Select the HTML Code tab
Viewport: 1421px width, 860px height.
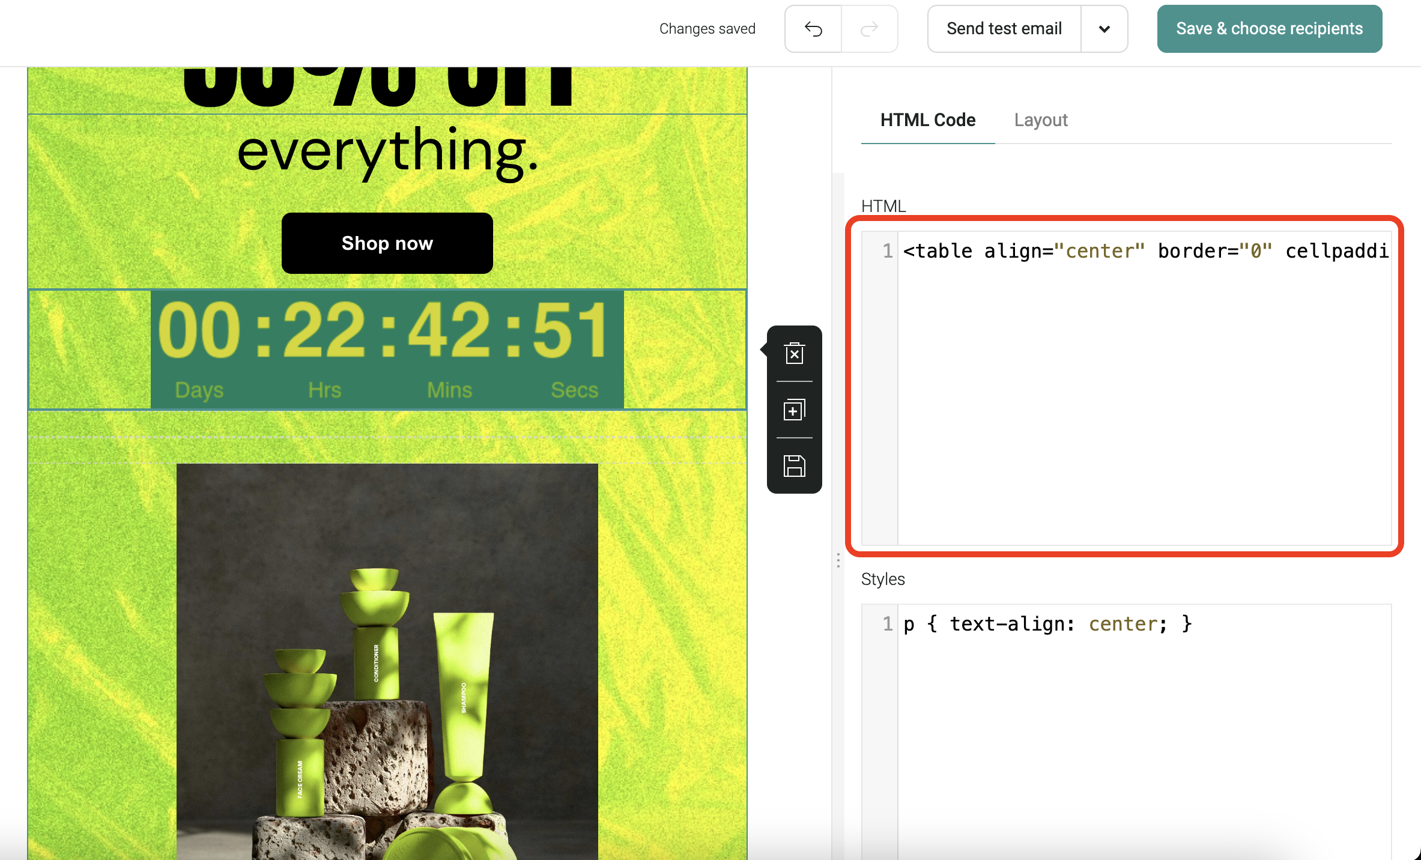(927, 120)
